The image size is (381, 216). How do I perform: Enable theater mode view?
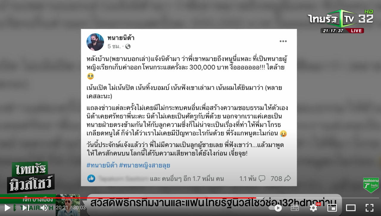(351, 208)
